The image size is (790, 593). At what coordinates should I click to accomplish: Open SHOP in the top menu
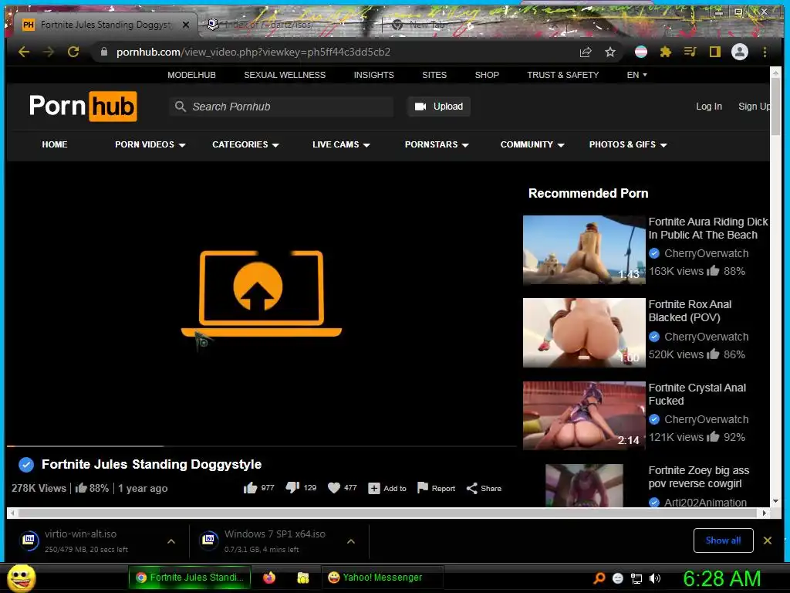[487, 75]
